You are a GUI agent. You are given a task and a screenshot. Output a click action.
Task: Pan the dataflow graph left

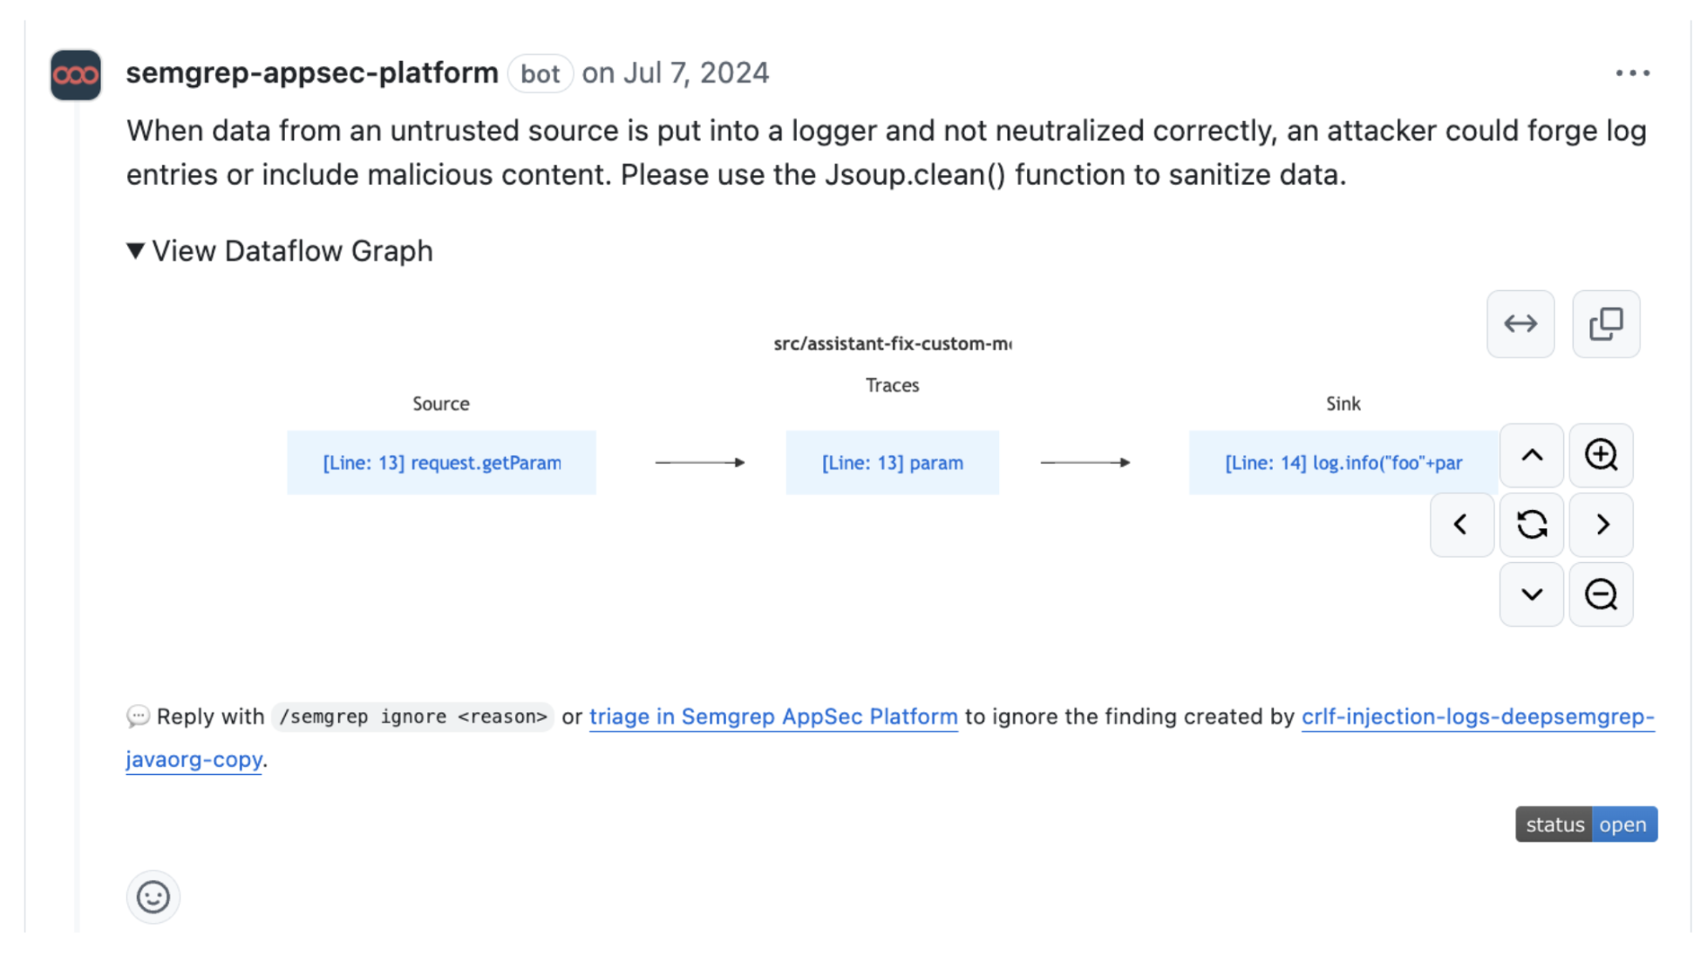click(1462, 525)
